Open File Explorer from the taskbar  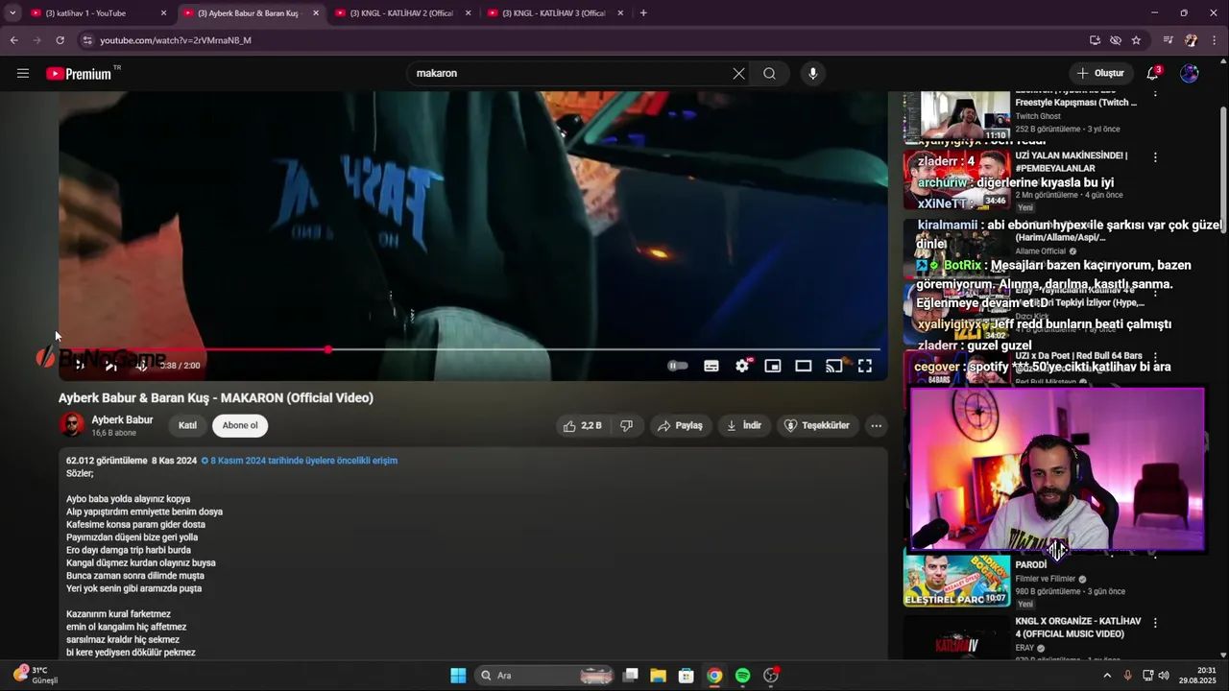658,676
